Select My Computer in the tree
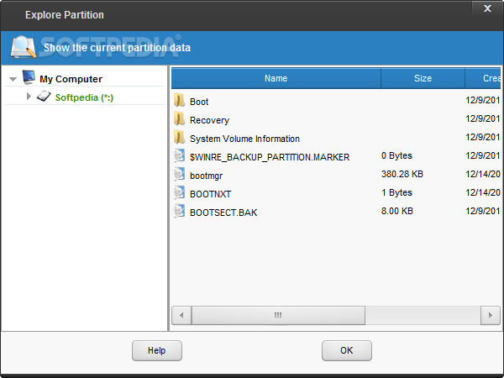This screenshot has width=504, height=378. click(x=71, y=79)
